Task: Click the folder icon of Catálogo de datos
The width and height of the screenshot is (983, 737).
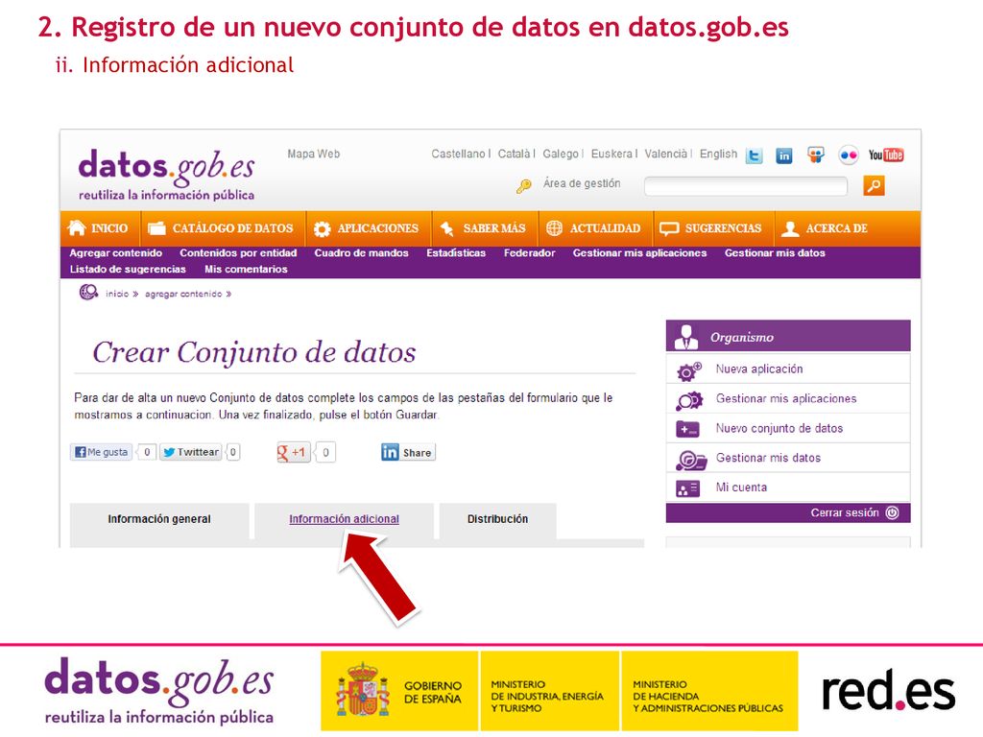Action: click(156, 228)
